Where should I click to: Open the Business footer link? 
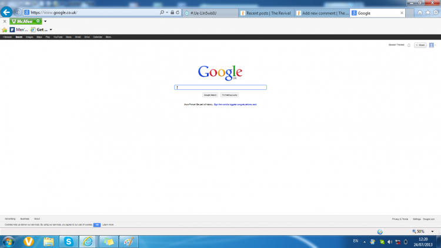[25, 219]
